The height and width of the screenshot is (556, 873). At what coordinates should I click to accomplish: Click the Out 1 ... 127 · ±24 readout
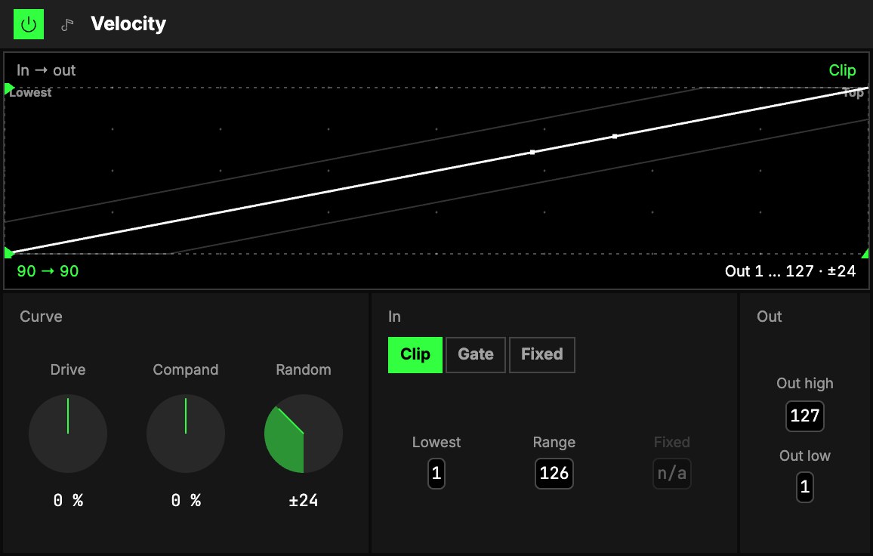pos(790,271)
